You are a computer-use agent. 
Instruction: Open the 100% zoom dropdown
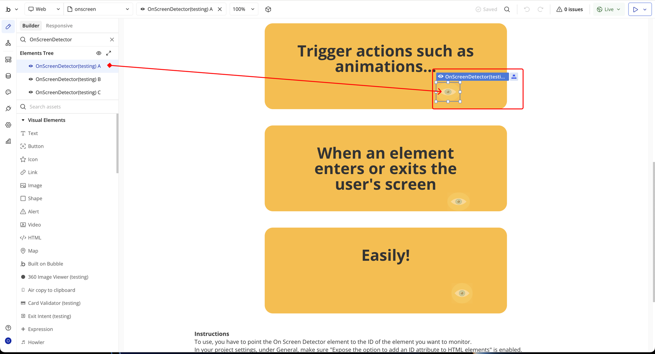click(x=244, y=9)
